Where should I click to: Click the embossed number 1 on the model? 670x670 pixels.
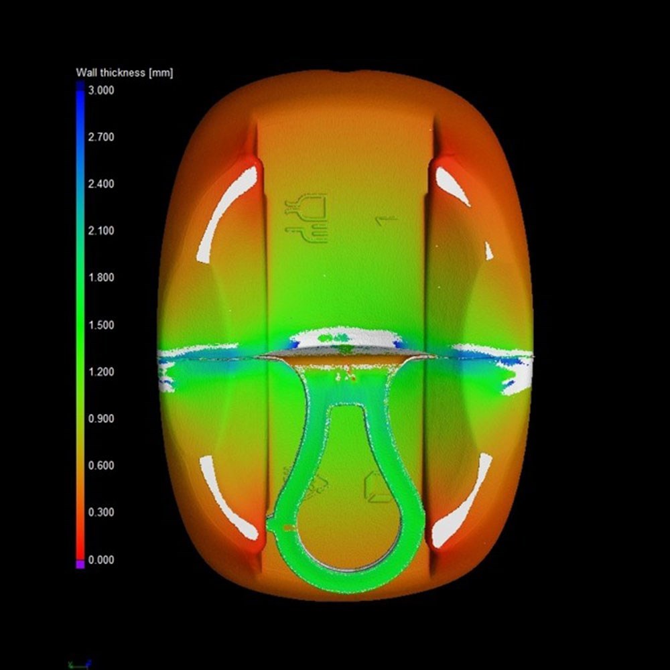coord(387,220)
